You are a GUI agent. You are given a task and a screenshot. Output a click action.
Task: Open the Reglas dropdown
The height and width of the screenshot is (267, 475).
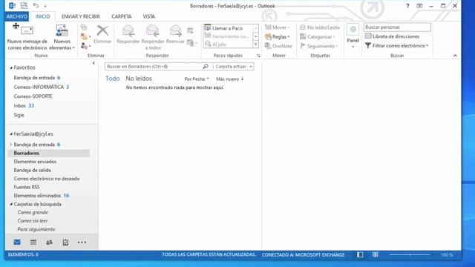coord(277,36)
